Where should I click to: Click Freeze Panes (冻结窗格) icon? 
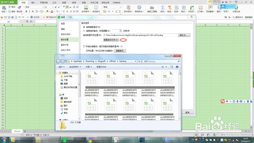(210, 8)
